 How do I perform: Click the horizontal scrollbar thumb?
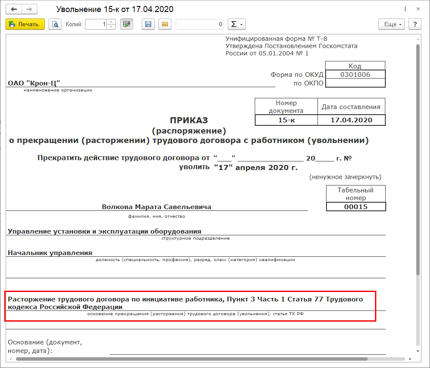(x=192, y=359)
